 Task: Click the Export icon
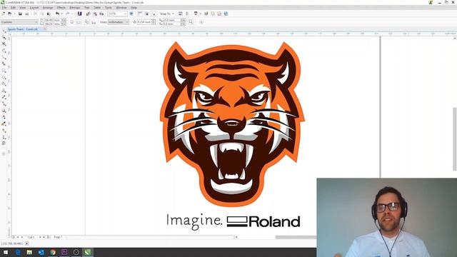click(95, 14)
